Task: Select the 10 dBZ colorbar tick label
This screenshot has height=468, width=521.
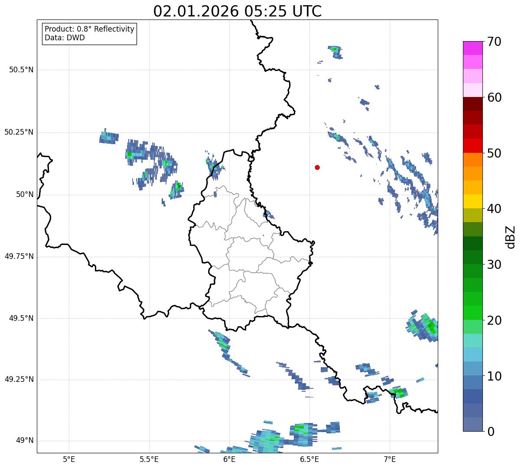Action: click(x=495, y=376)
